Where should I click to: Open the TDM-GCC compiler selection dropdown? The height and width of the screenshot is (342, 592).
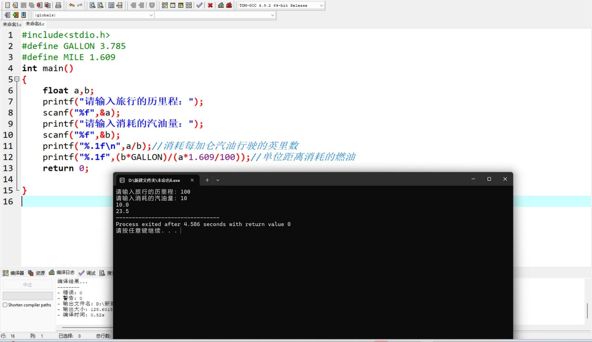point(321,6)
